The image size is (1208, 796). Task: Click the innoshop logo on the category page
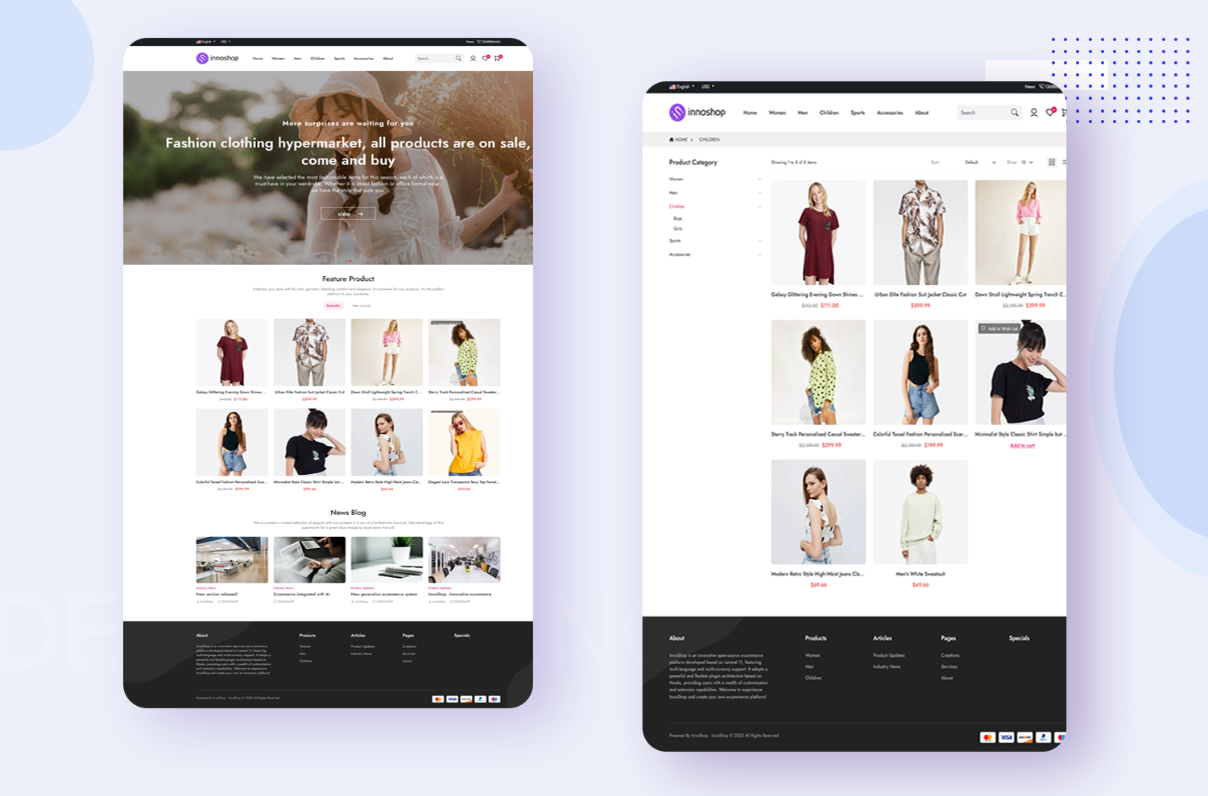click(697, 113)
